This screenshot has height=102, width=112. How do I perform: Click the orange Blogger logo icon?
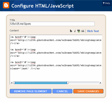[x=6, y=5]
